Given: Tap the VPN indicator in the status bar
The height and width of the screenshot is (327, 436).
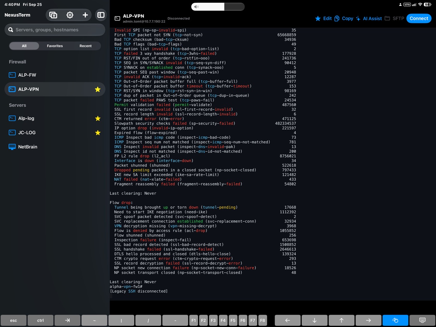Looking at the screenshot, I should [x=407, y=4].
